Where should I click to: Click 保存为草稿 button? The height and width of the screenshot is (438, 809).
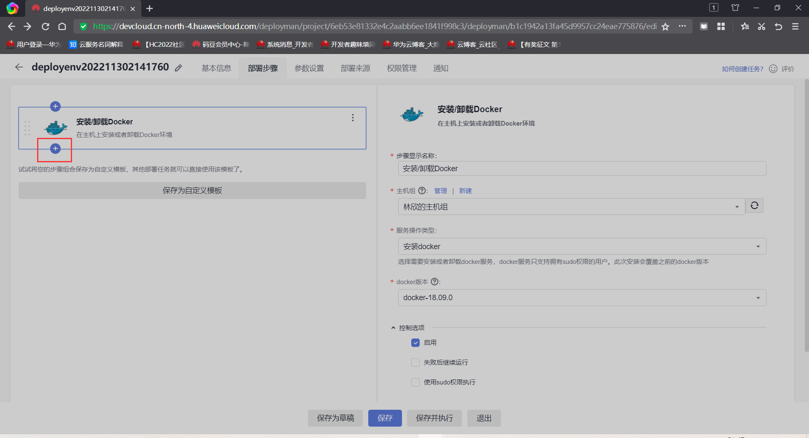pos(335,418)
